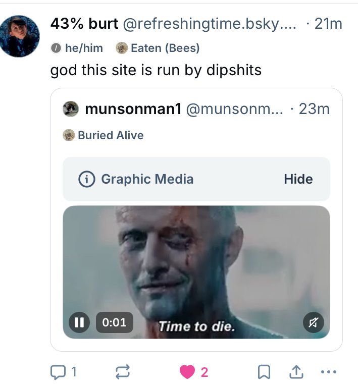Click the Eaten (Bees) label badge
358x389 pixels.
158,48
